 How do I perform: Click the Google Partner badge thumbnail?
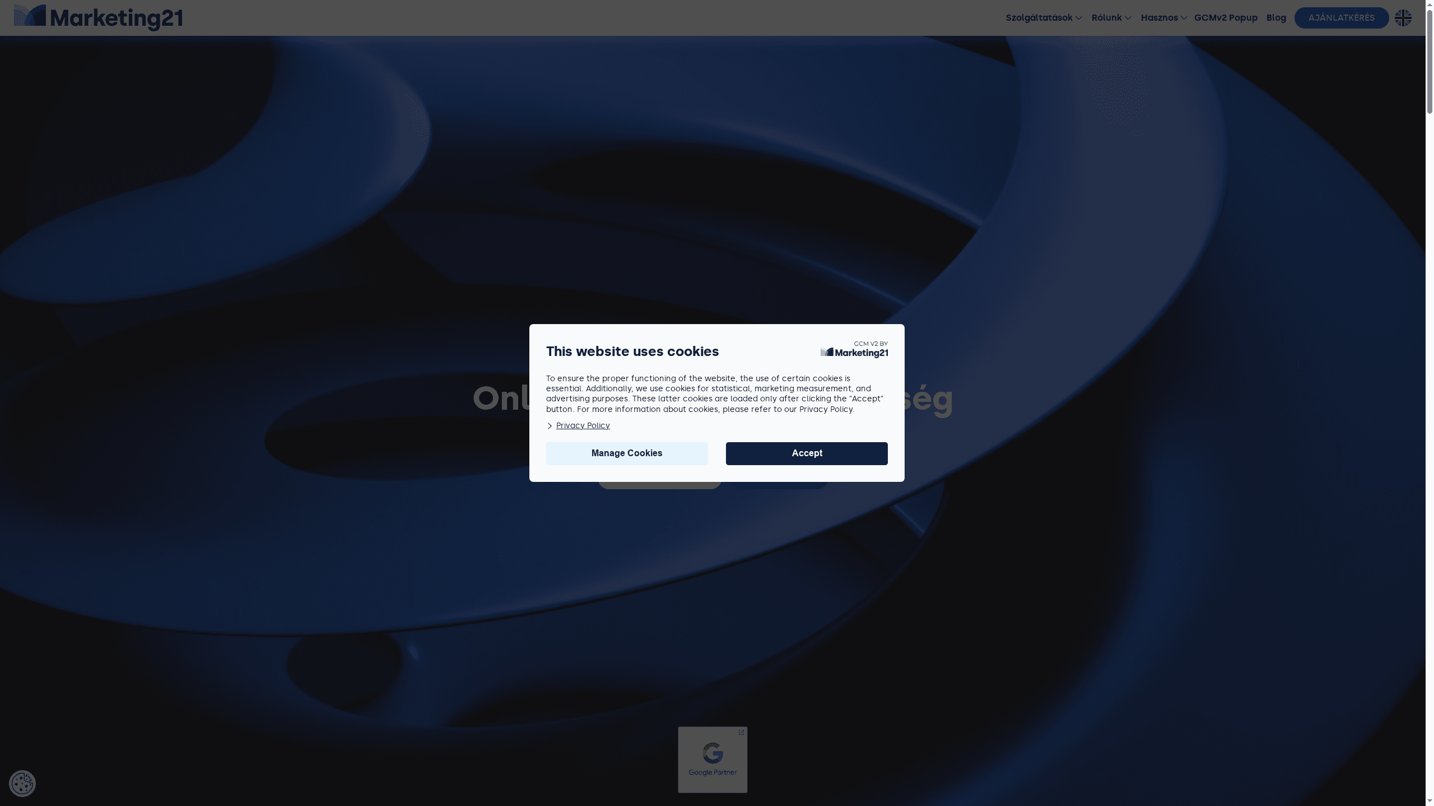pyautogui.click(x=712, y=759)
